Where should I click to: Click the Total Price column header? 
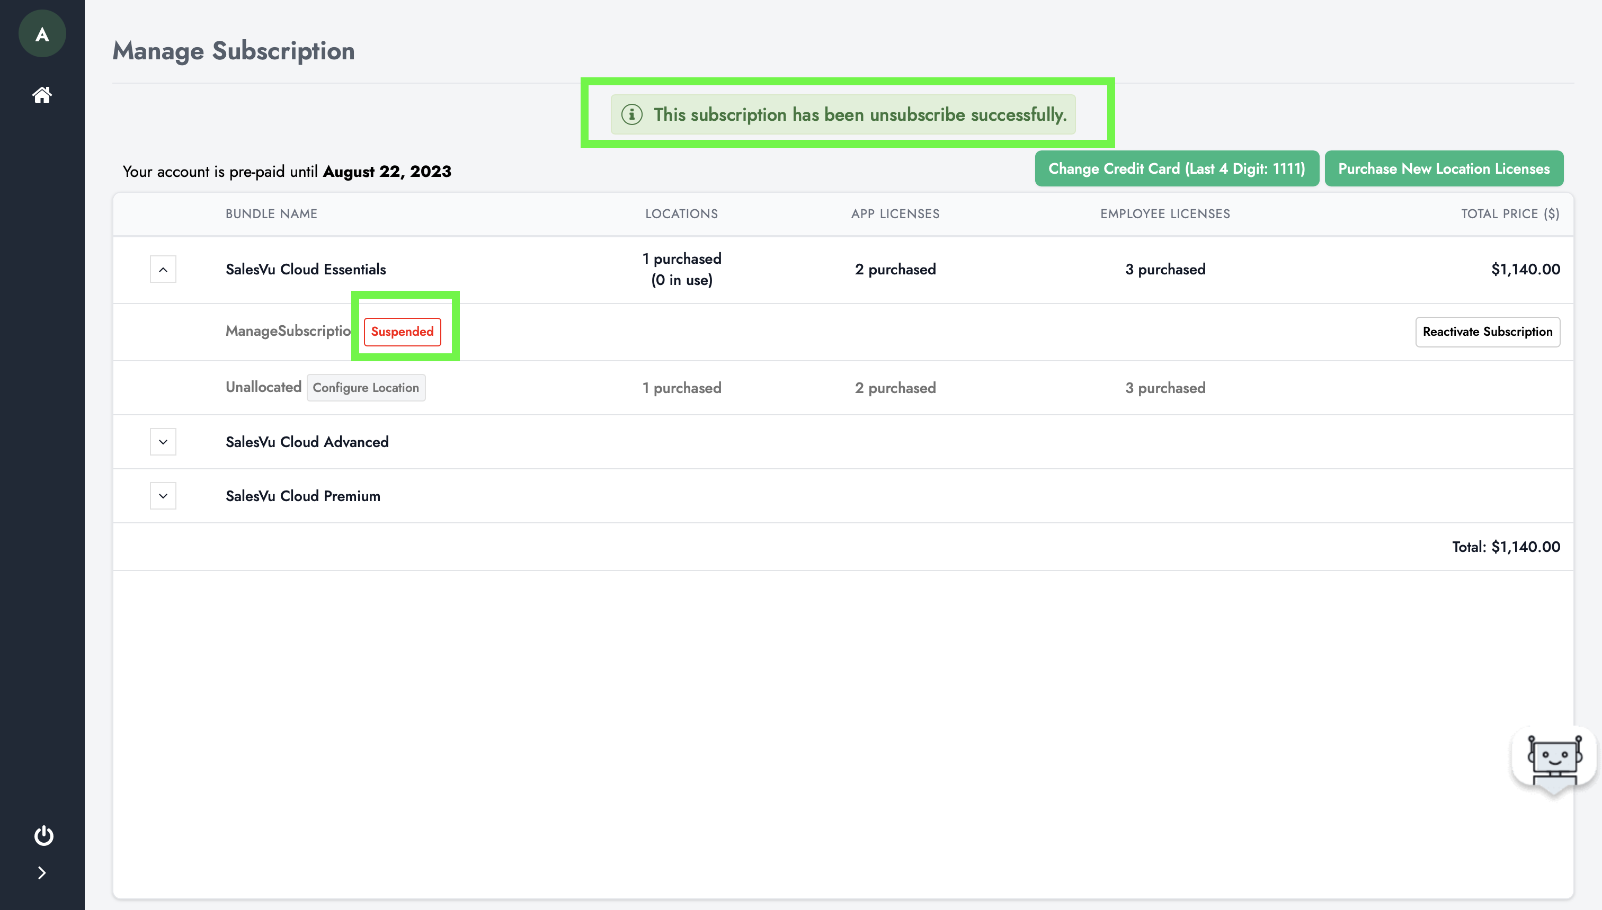tap(1509, 214)
